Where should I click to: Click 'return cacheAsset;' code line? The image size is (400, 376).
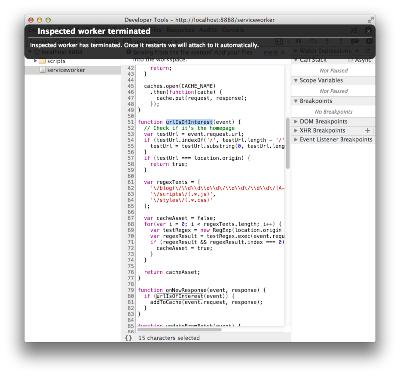172,272
